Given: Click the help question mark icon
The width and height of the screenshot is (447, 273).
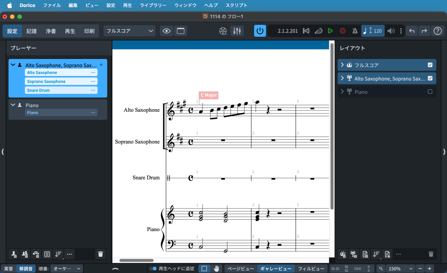Looking at the screenshot, I should point(437,31).
